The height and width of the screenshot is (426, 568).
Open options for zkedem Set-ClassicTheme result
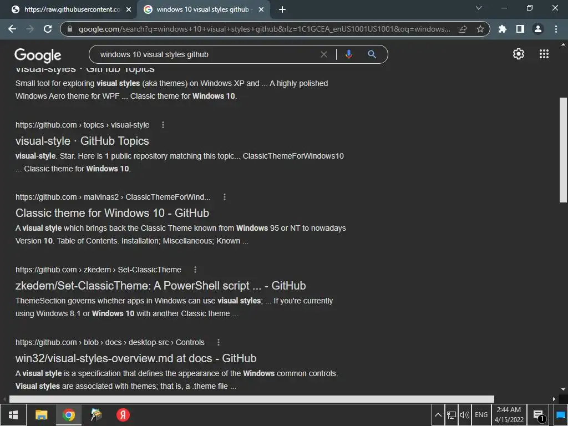[x=195, y=270]
